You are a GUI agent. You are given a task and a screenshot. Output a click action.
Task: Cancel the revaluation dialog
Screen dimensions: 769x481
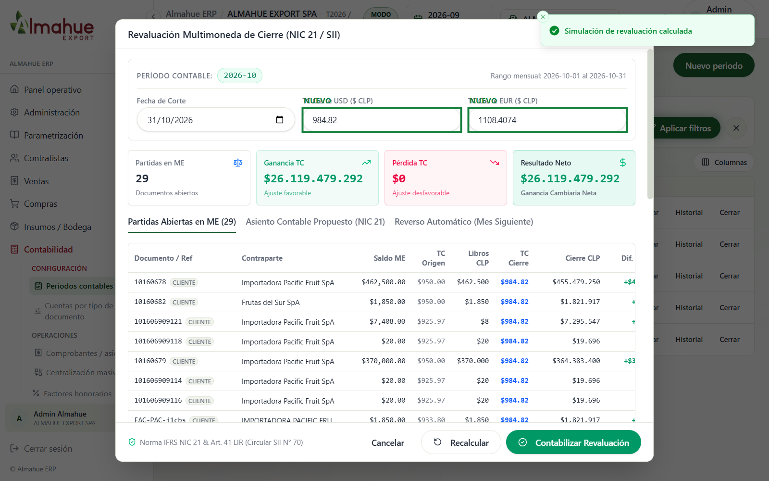click(x=388, y=443)
